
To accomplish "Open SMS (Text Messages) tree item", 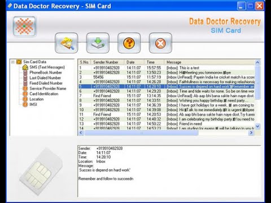I will click(x=47, y=67).
